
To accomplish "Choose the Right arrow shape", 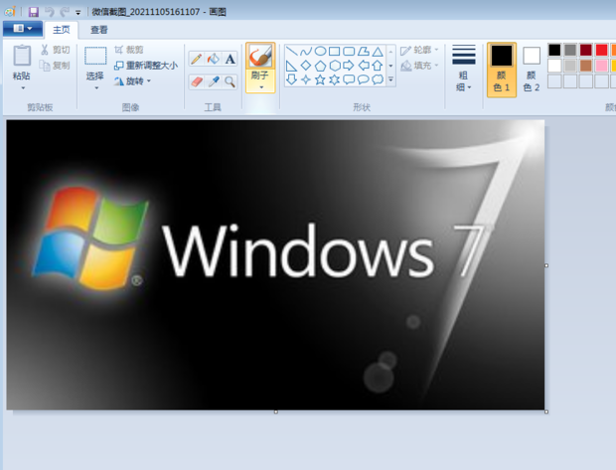I will coord(349,66).
